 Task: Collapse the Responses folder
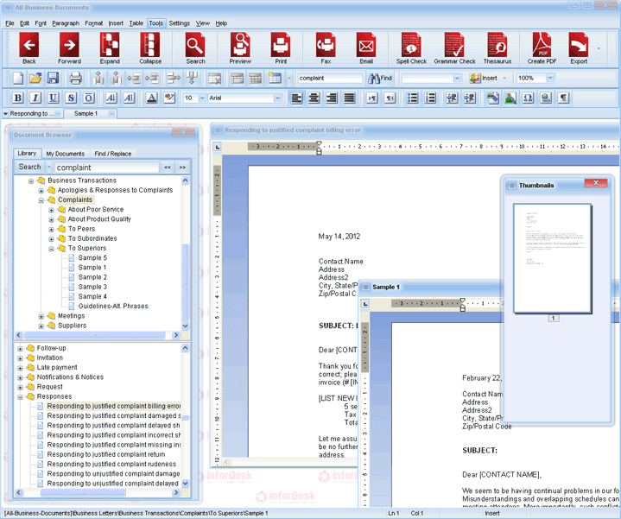(20, 397)
